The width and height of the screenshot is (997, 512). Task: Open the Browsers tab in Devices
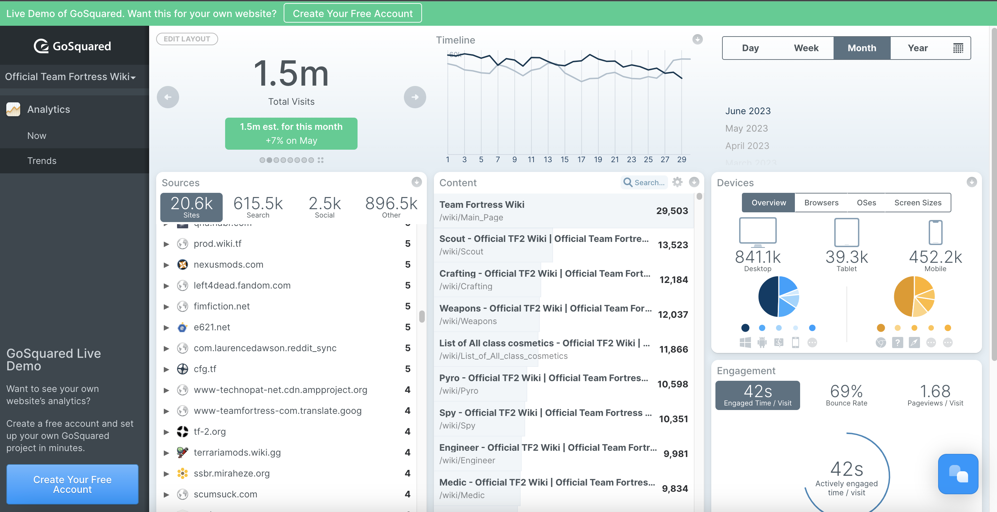click(x=821, y=203)
